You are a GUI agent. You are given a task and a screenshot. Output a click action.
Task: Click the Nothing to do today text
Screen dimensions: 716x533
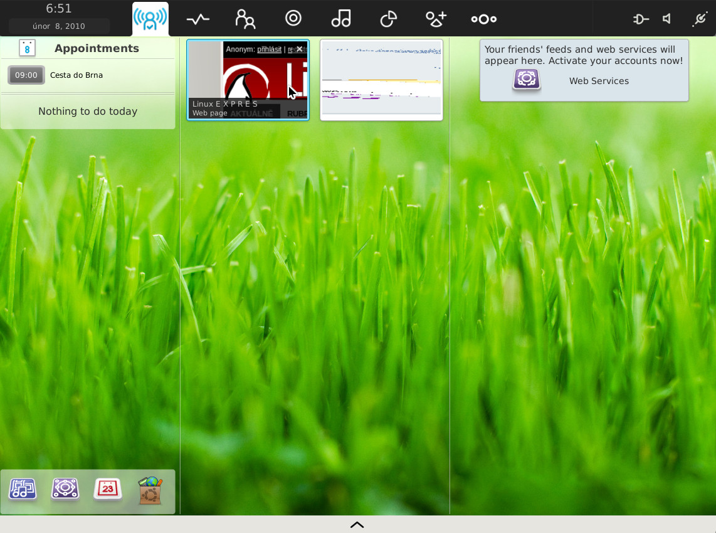coord(88,112)
